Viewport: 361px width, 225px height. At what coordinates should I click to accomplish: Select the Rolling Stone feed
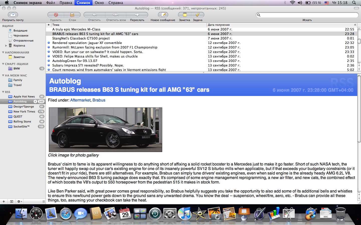[22, 121]
